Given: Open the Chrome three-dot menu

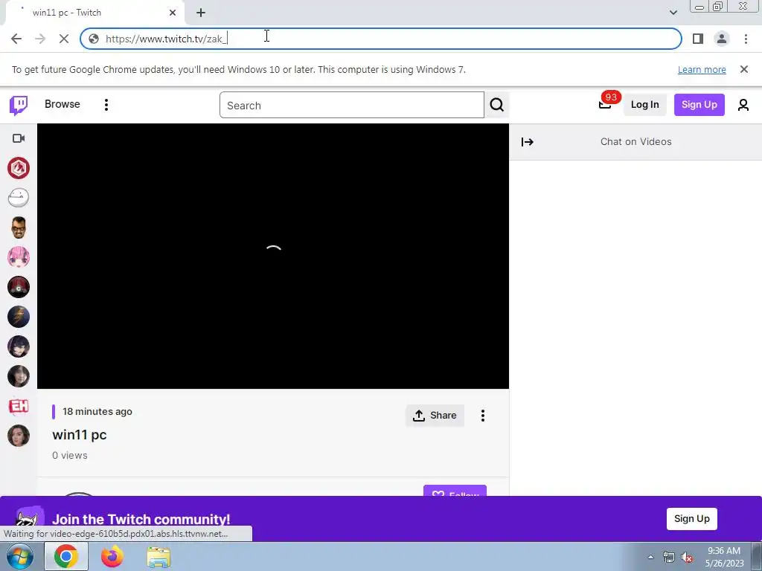Looking at the screenshot, I should coord(746,39).
